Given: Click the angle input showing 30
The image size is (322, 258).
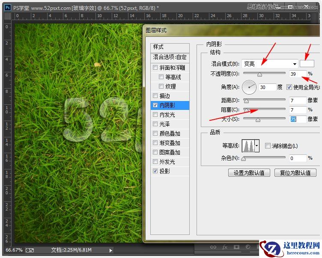Looking at the screenshot, I should tap(267, 87).
